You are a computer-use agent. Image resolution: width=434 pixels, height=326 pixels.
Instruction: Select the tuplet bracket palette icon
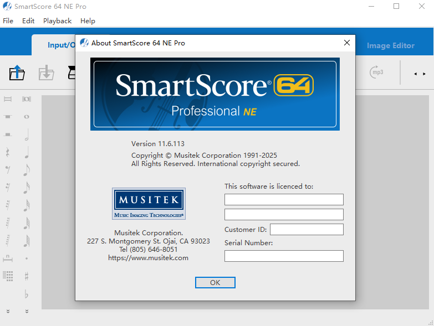tap(8, 258)
